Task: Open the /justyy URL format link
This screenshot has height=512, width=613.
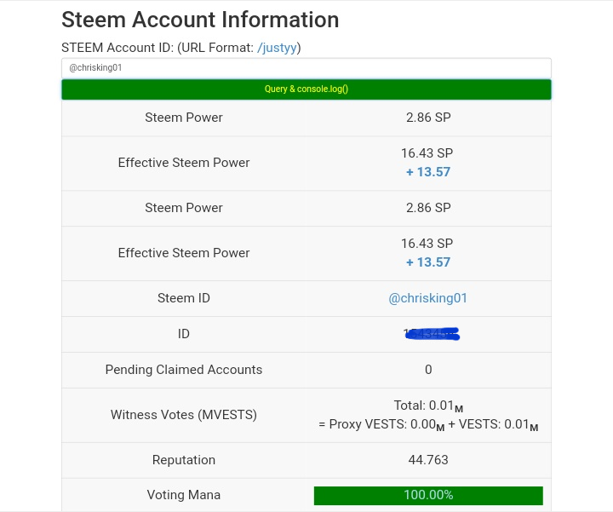Action: click(278, 48)
